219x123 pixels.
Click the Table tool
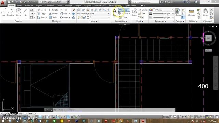[x=123, y=17]
